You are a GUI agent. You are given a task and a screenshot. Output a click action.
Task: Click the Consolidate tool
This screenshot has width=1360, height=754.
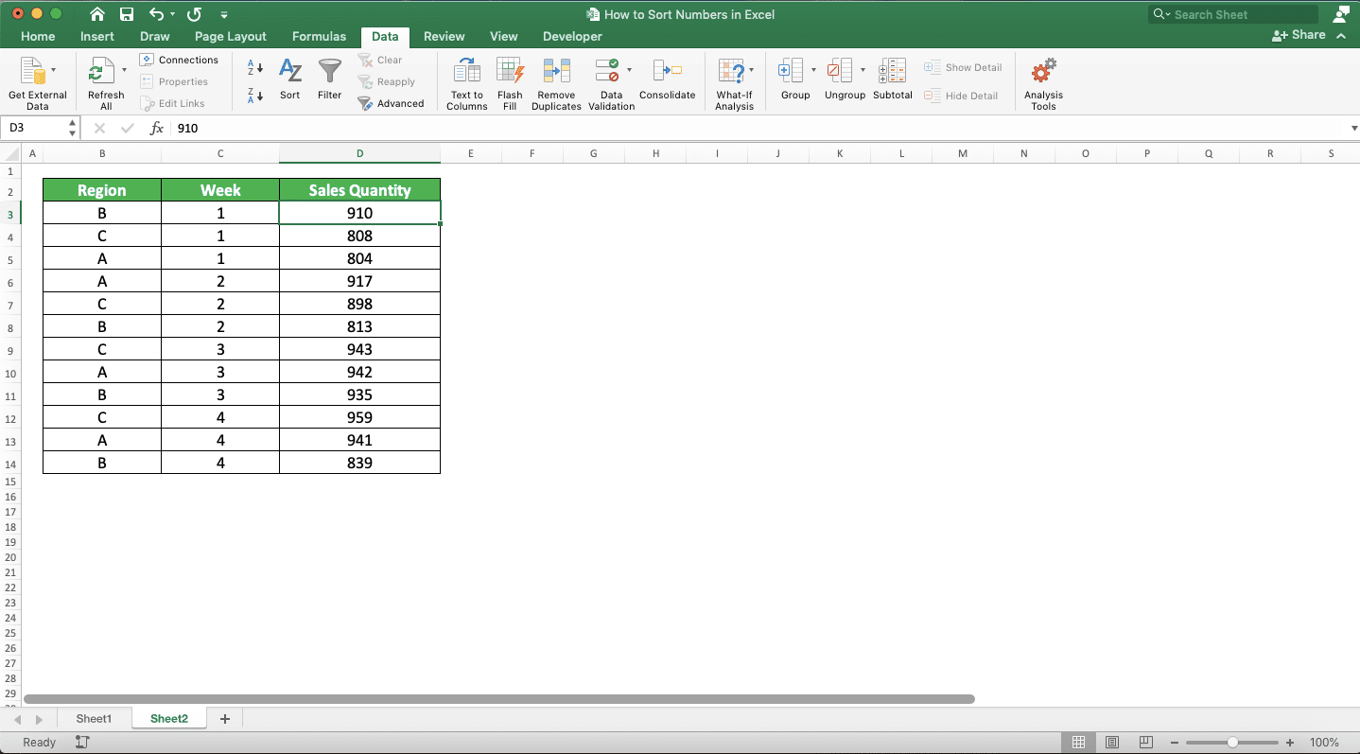point(667,79)
